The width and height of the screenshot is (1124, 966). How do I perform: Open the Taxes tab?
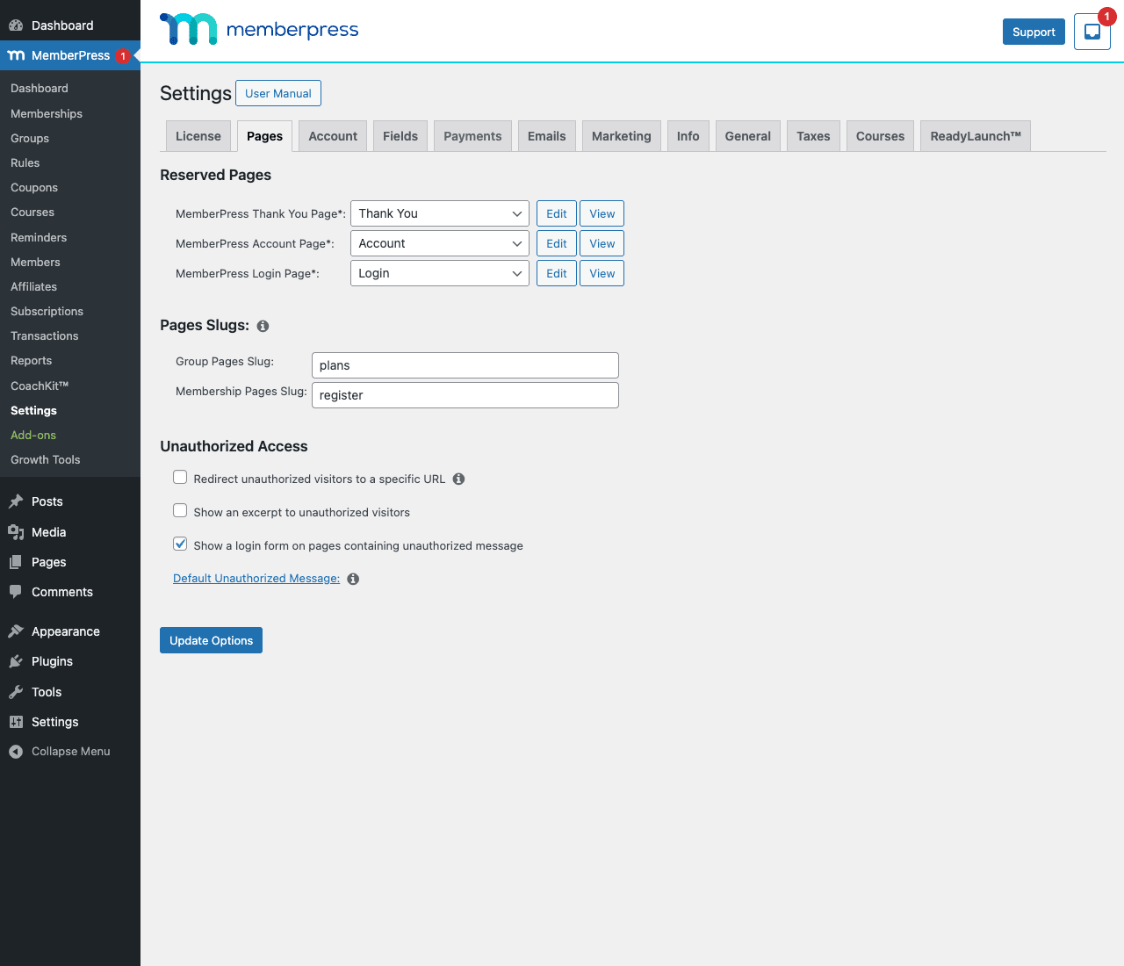(813, 136)
